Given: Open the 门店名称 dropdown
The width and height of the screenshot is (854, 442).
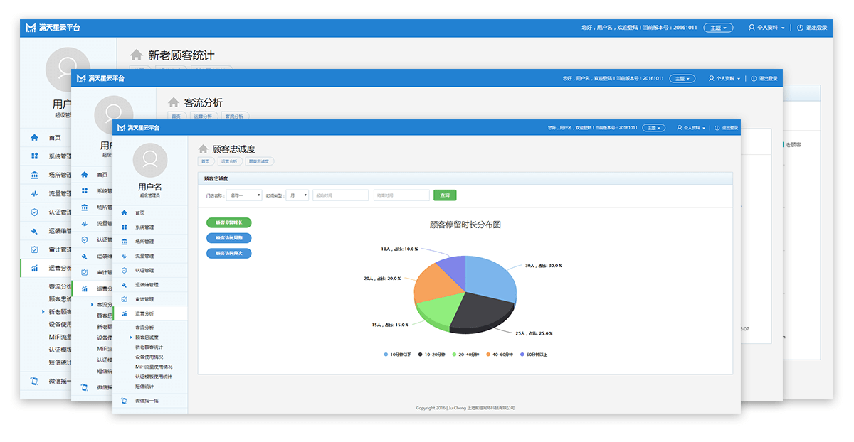Looking at the screenshot, I should point(243,195).
